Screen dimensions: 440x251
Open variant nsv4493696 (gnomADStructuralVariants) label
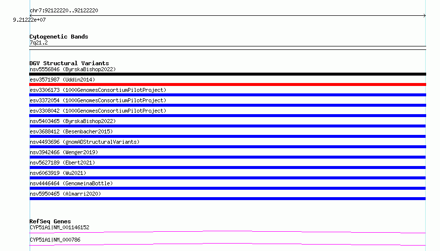click(85, 142)
